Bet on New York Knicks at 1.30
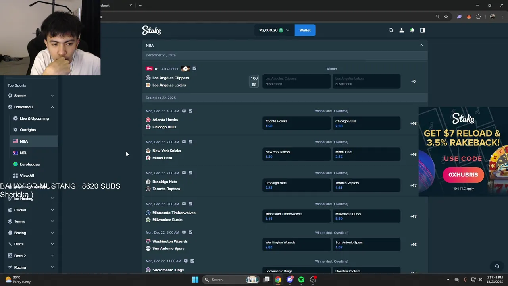Screen dimensions: 508x286 tap(296, 154)
